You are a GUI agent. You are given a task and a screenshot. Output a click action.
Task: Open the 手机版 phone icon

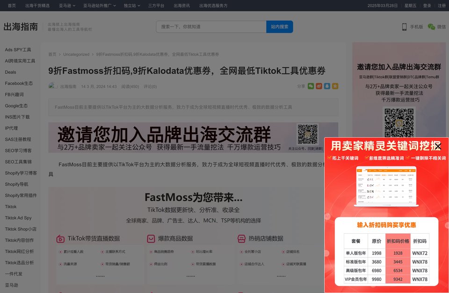click(404, 27)
